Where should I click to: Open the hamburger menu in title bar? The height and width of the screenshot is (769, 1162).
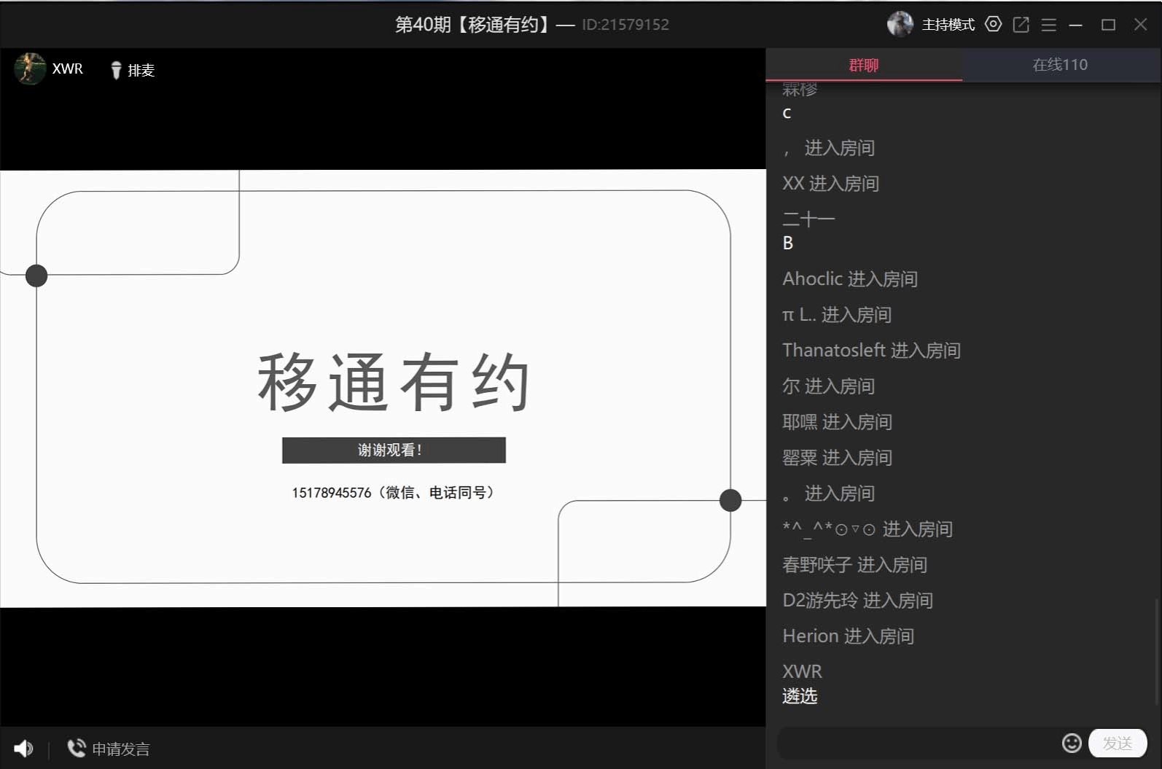1048,25
